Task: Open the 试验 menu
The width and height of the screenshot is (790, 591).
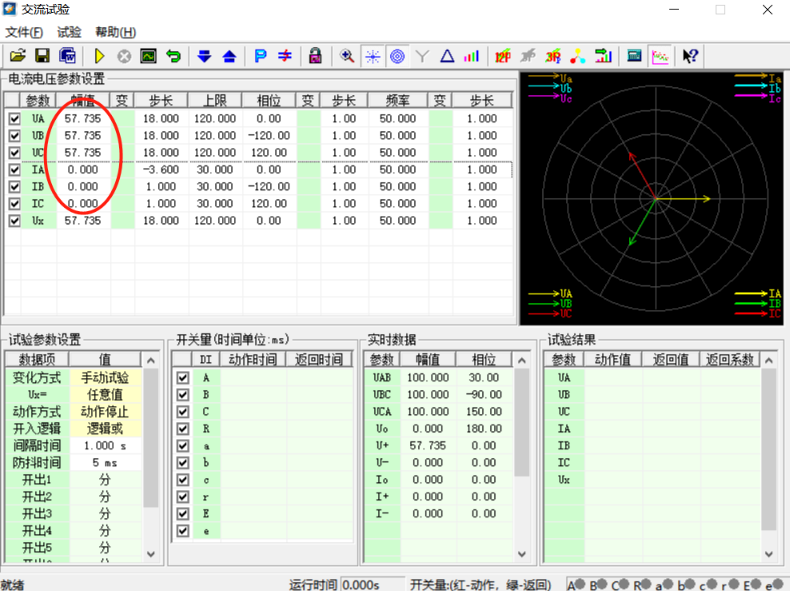Action: [70, 33]
